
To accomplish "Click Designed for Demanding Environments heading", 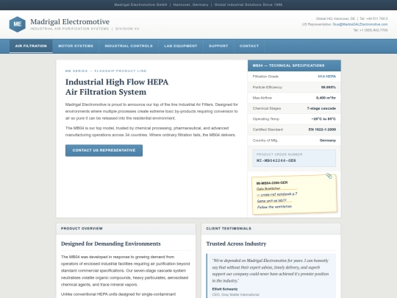I will pos(110,244).
